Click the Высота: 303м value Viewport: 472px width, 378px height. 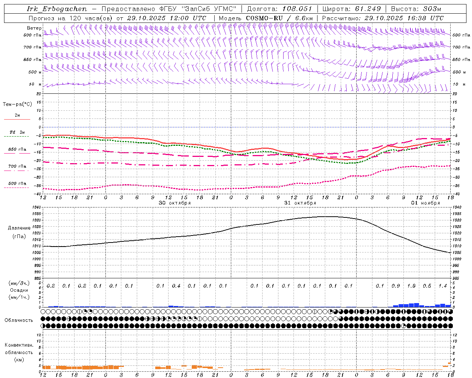tap(416, 9)
